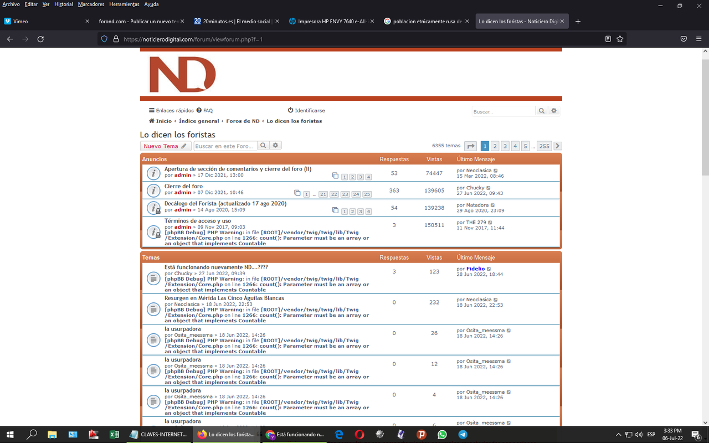Jump to page 25 of Cierre del foro
This screenshot has width=709, height=443.
[x=367, y=194]
